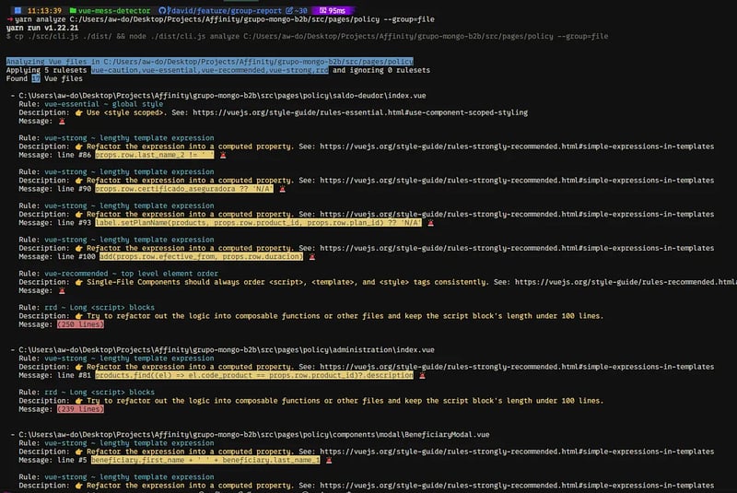This screenshot has width=737, height=493.
Task: Click the red '(239 lines)' highlighted message
Action: point(80,409)
